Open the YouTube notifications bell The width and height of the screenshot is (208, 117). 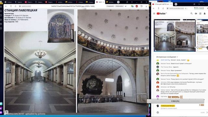coord(205,14)
